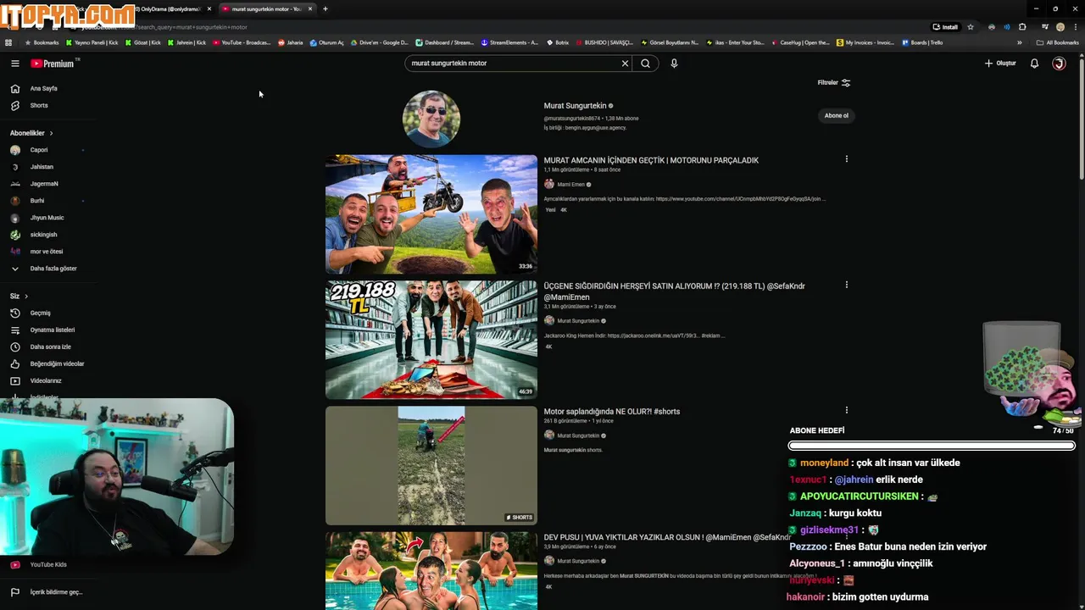Image resolution: width=1085 pixels, height=610 pixels.
Task: Open the browser extensions puzzle icon
Action: tap(1022, 27)
